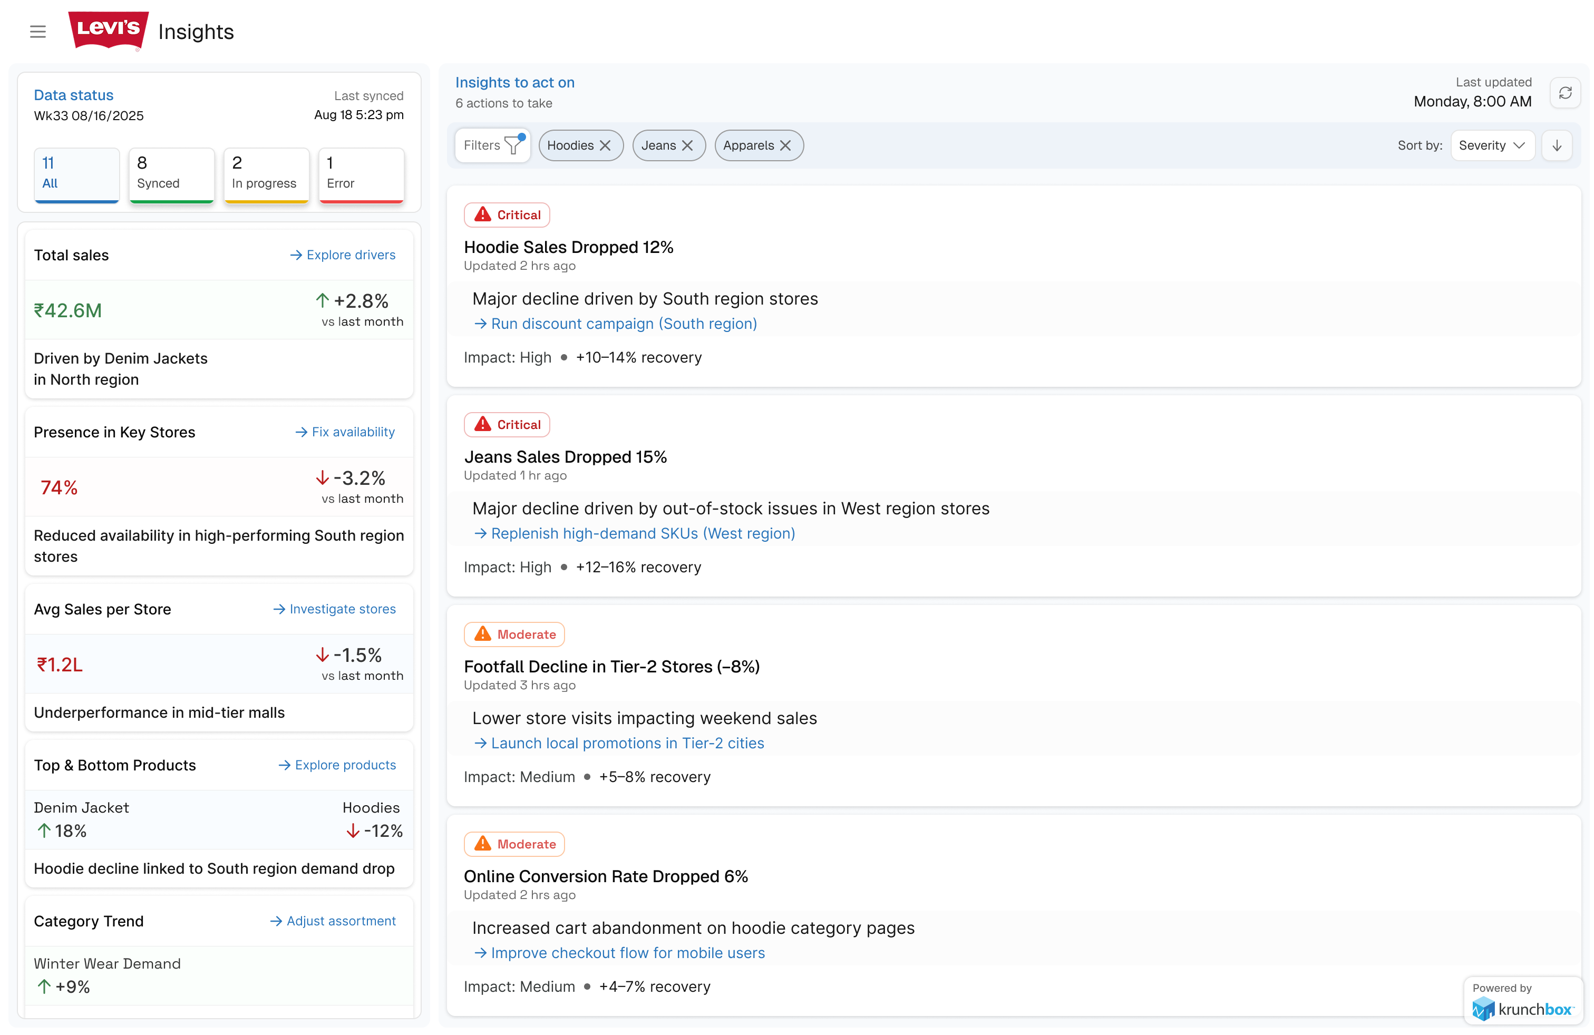Open the hamburger navigation menu
This screenshot has width=1594, height=1035.
(37, 32)
